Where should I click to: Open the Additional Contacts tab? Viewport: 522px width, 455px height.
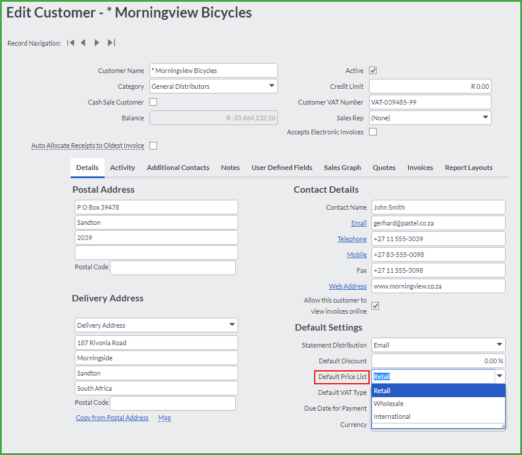[x=178, y=168]
